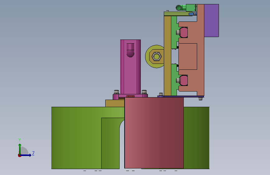Select the screw right of the magenta column

tap(144, 92)
